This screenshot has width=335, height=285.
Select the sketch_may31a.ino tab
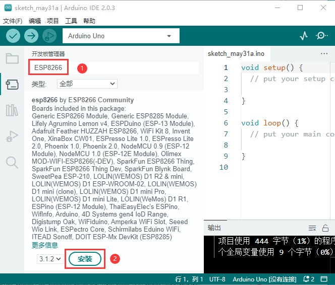(236, 53)
